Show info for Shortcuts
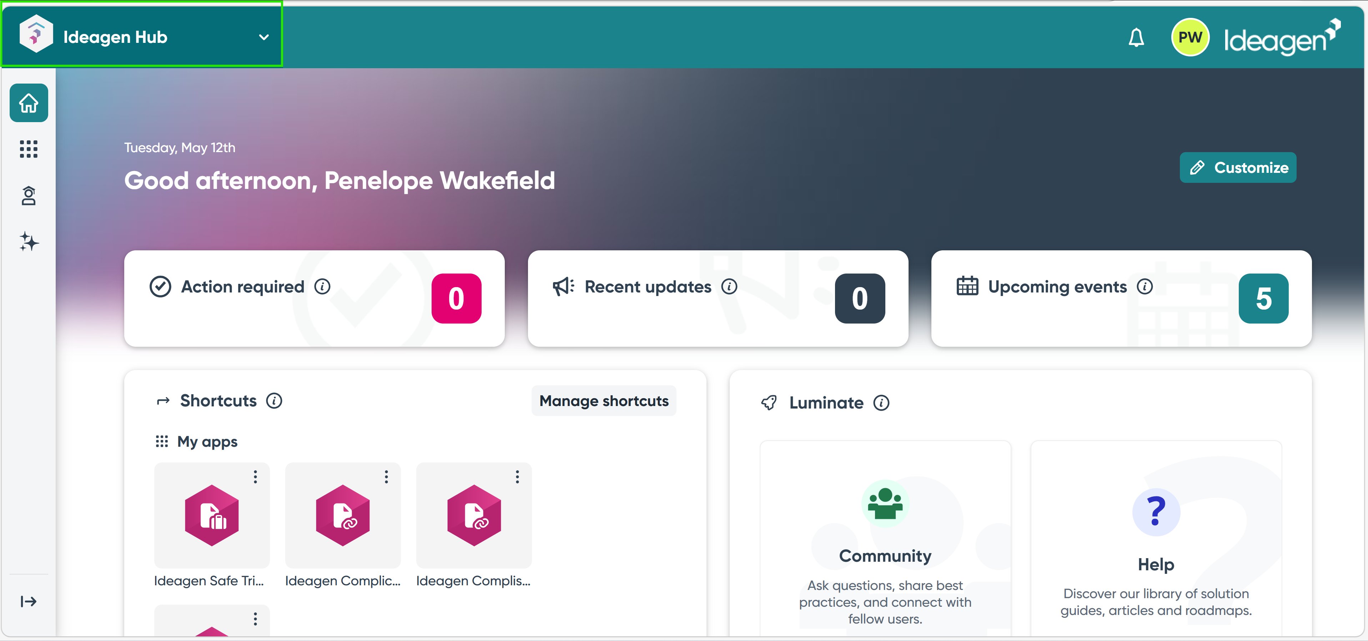1368x641 pixels. tap(274, 401)
